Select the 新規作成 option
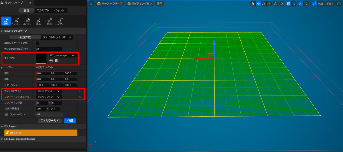343x152 pixels. click(25, 37)
